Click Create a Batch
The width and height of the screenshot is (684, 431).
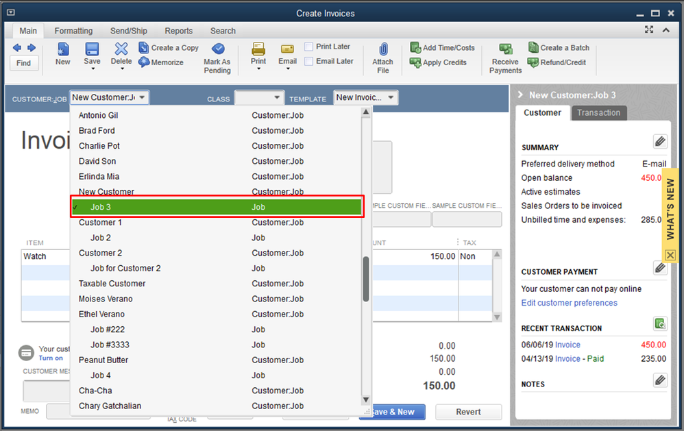coord(559,47)
